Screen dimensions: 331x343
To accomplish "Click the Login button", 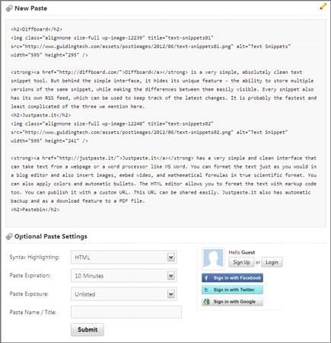I will pos(272,262).
